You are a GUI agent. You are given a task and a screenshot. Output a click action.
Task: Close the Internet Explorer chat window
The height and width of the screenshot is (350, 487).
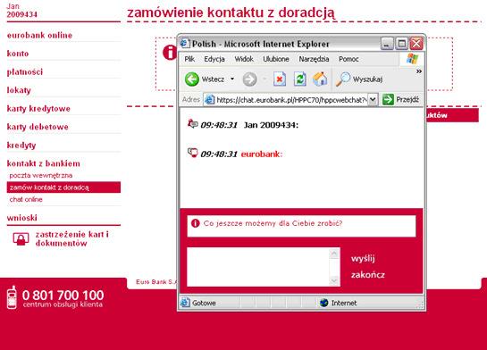pyautogui.click(x=416, y=44)
